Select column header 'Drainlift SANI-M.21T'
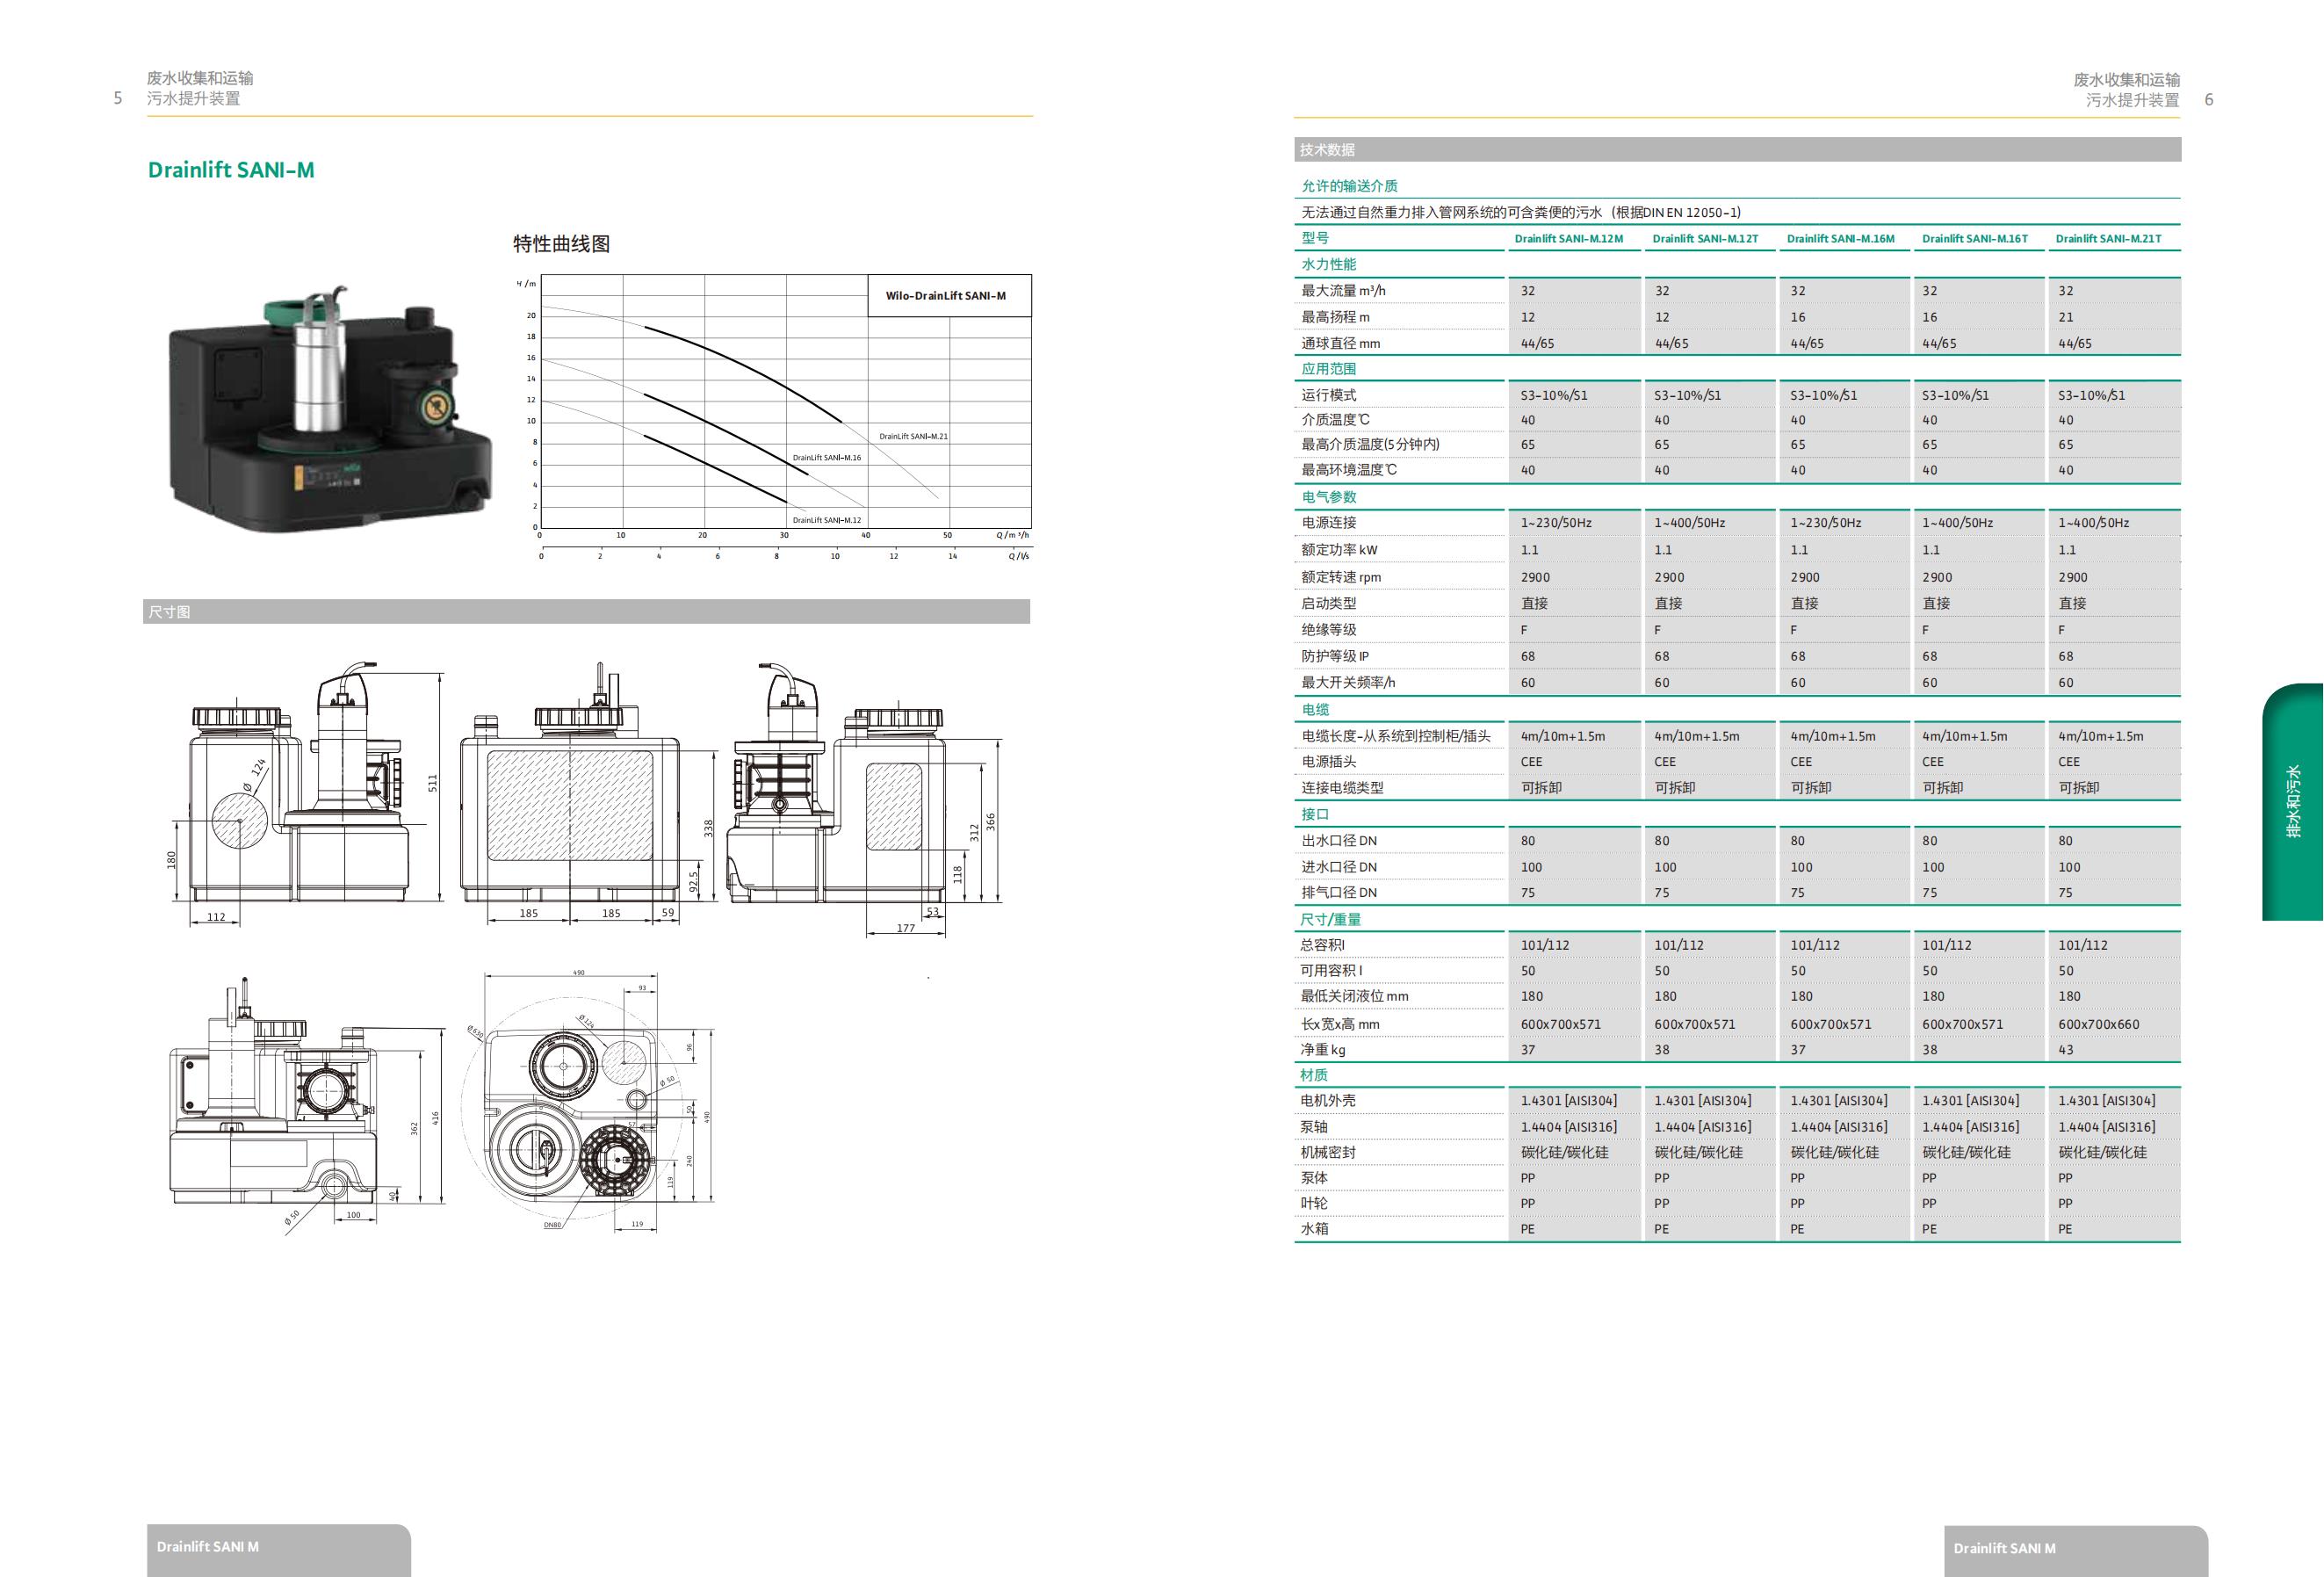 click(x=2108, y=239)
